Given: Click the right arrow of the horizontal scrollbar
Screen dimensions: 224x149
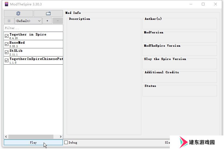Looking at the screenshot, I should (60, 137).
